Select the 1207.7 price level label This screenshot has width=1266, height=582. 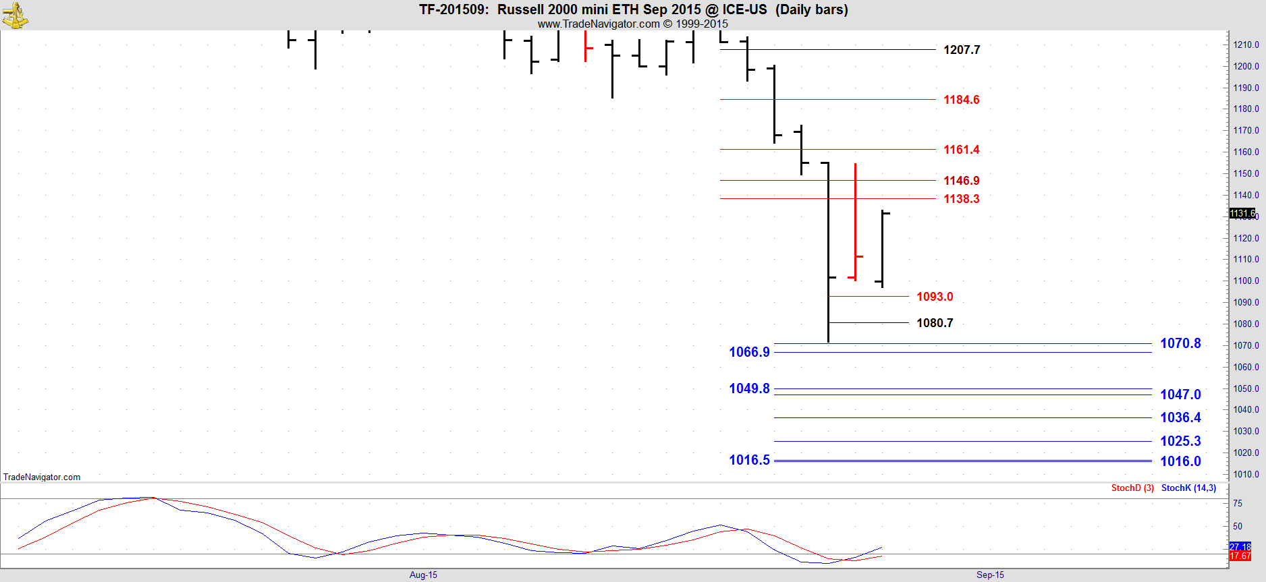pyautogui.click(x=961, y=50)
